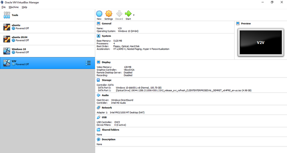
Task: Click the Preview panel monitor icon
Action: click(x=238, y=23)
